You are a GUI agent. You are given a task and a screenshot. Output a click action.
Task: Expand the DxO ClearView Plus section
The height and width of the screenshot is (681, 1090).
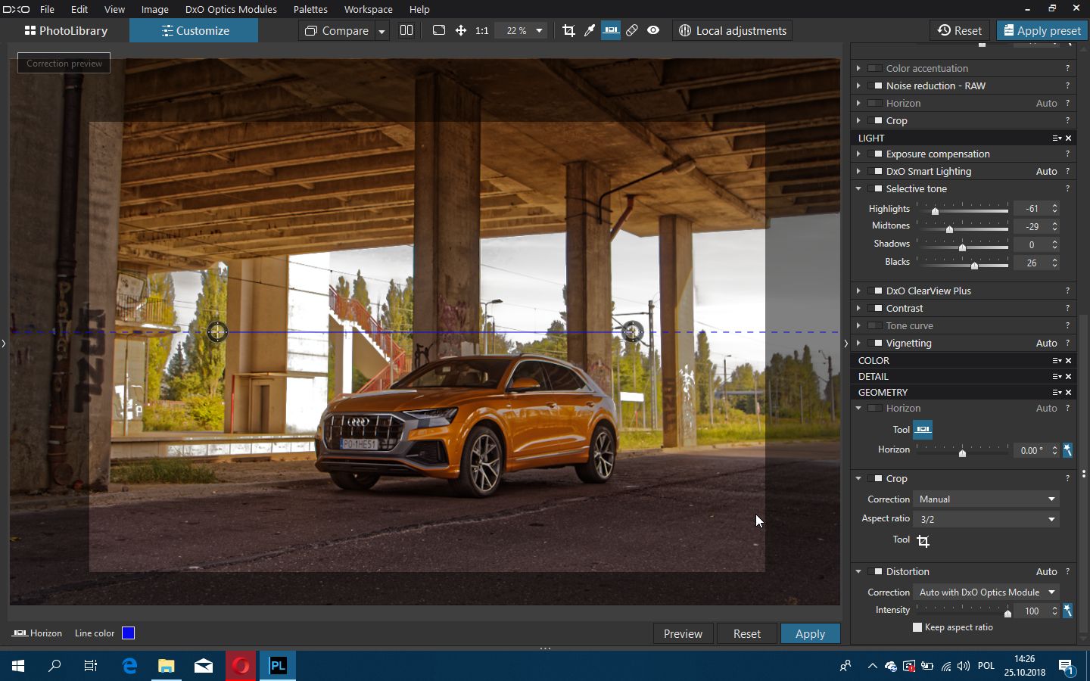point(858,291)
